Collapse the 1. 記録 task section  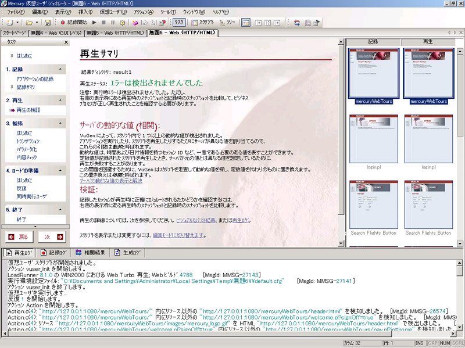[60, 69]
